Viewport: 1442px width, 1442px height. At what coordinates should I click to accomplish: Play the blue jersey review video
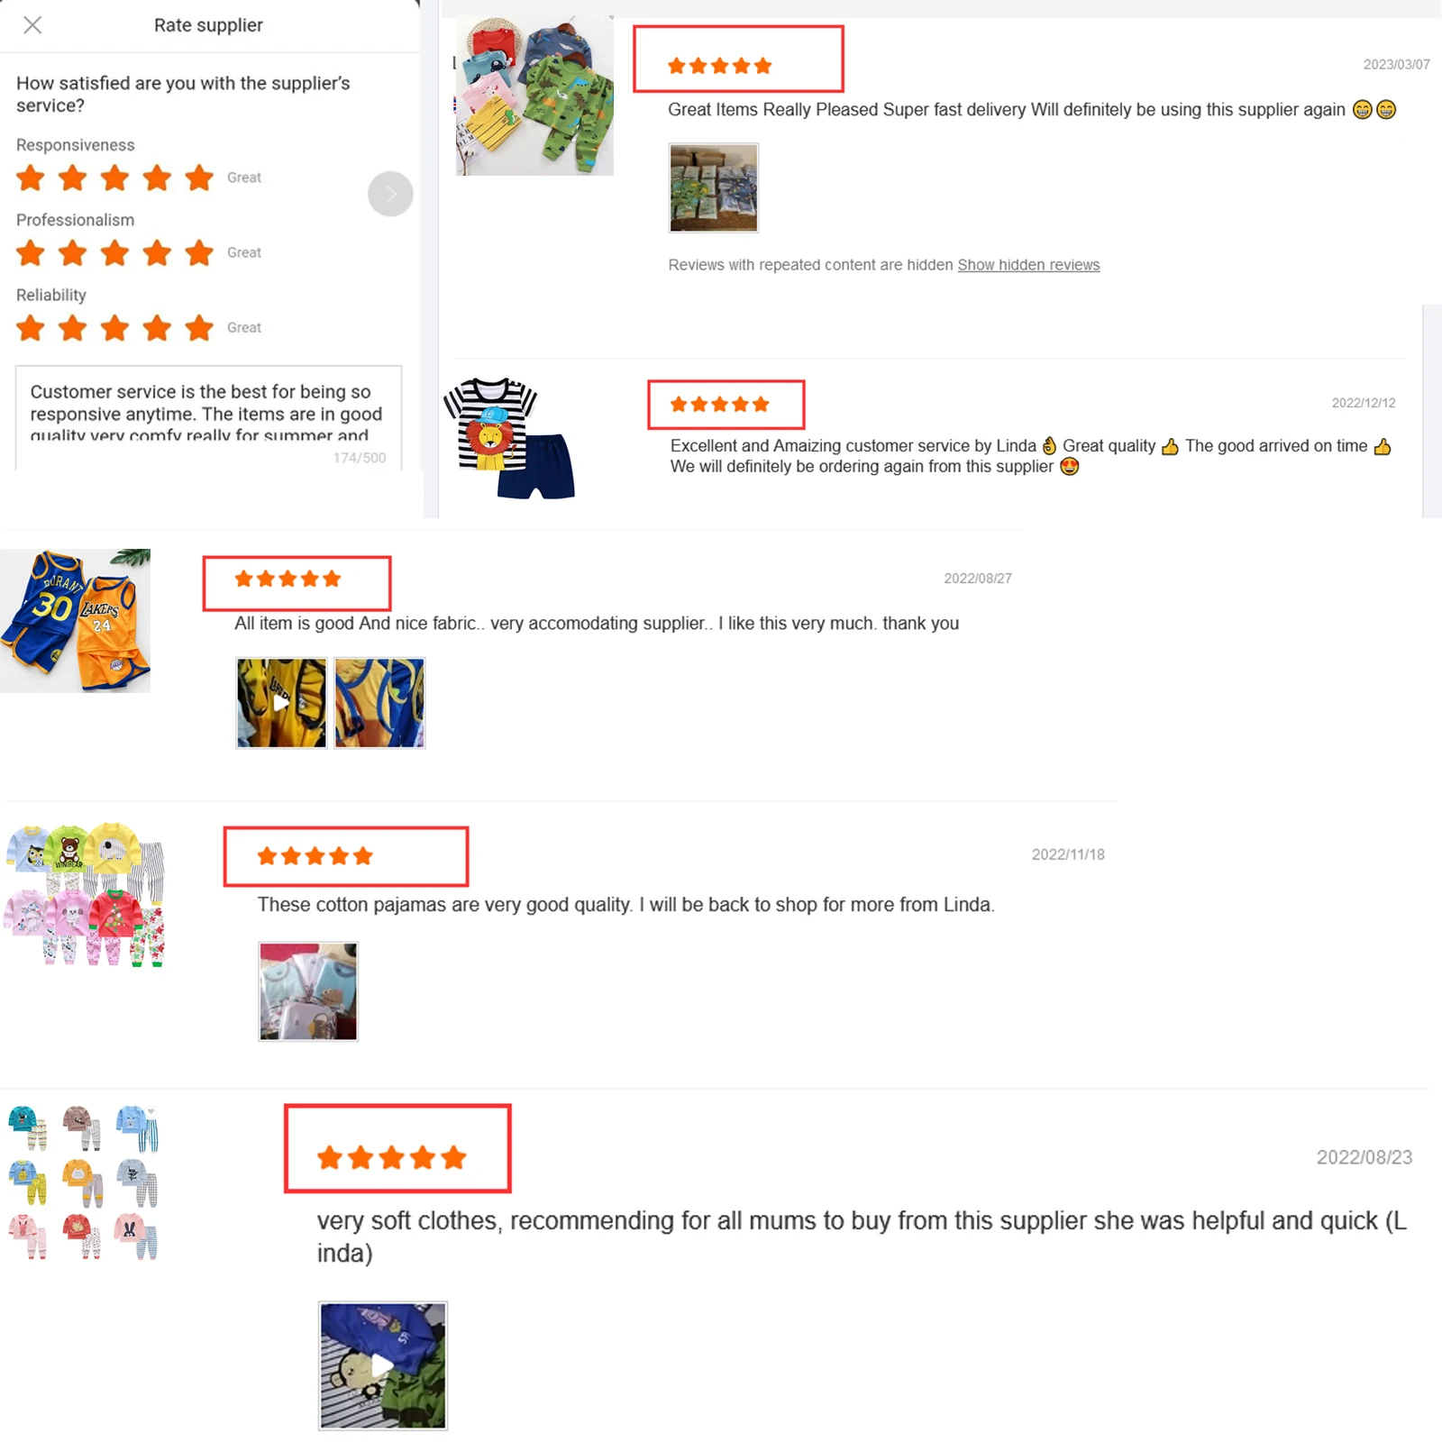(379, 703)
